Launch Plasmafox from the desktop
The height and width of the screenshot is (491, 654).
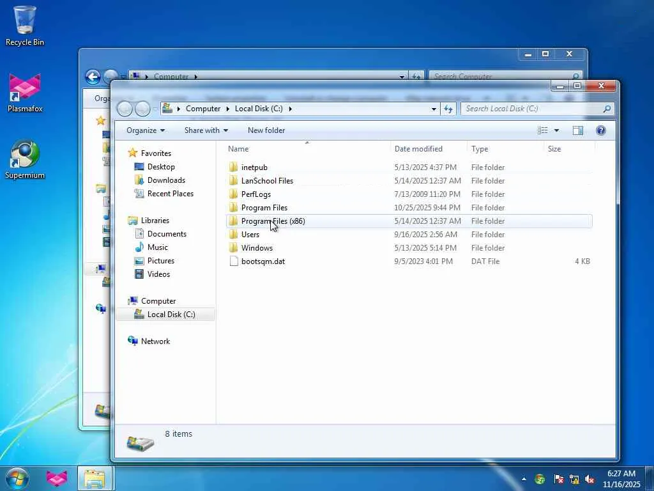(x=25, y=93)
